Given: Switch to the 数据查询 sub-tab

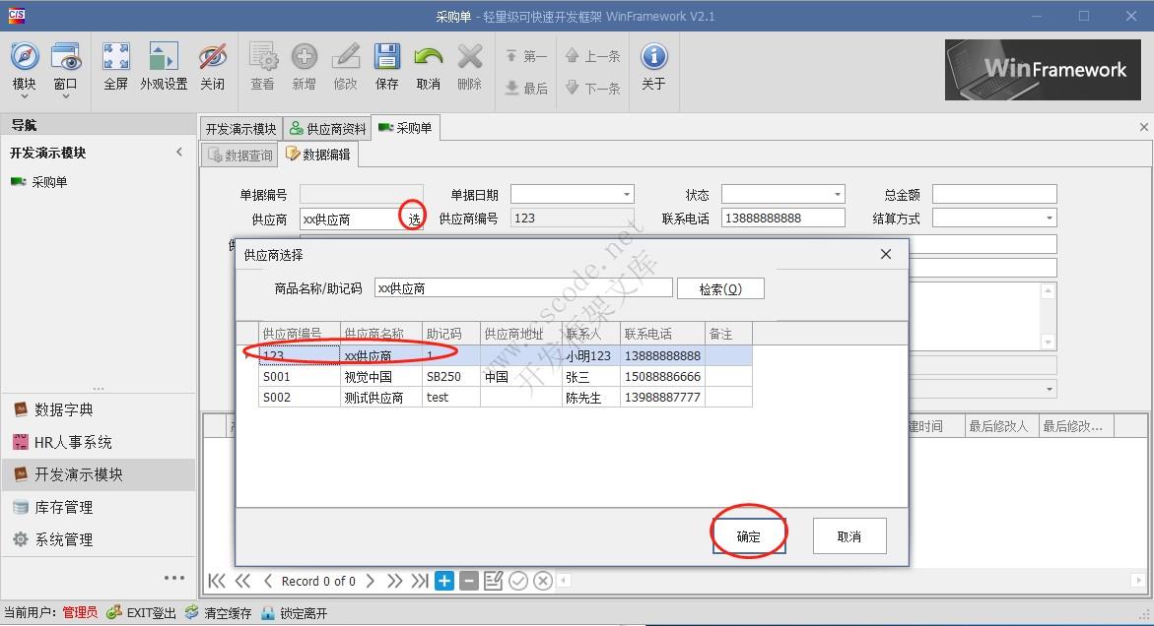Looking at the screenshot, I should [245, 154].
